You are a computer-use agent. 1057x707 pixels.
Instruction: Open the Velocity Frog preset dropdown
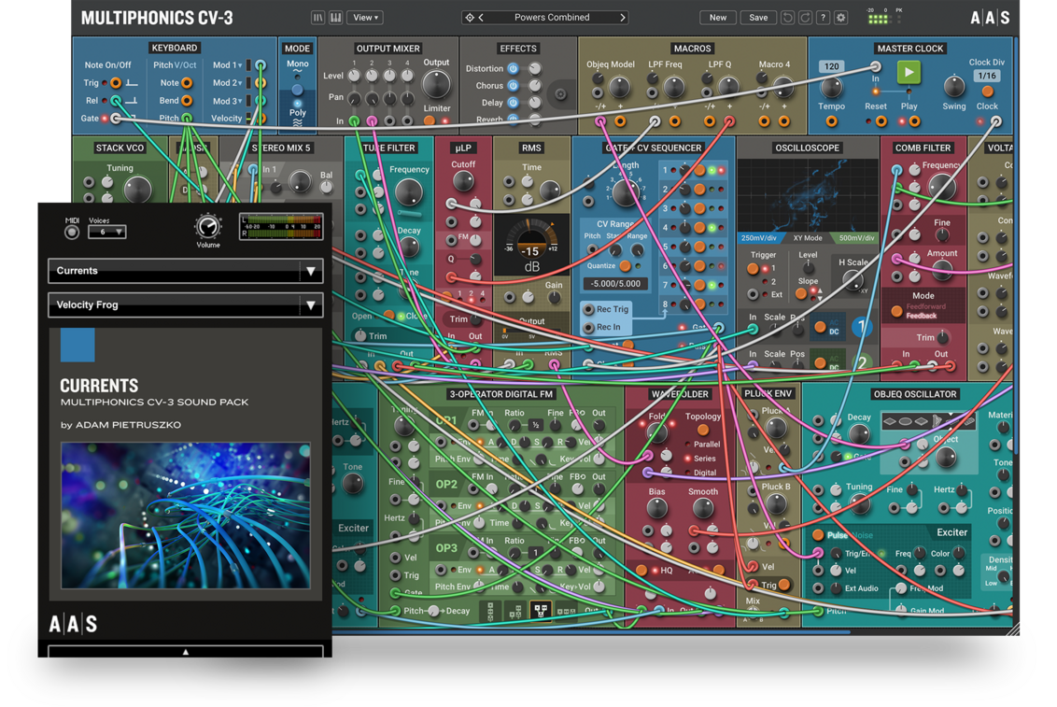pyautogui.click(x=186, y=304)
